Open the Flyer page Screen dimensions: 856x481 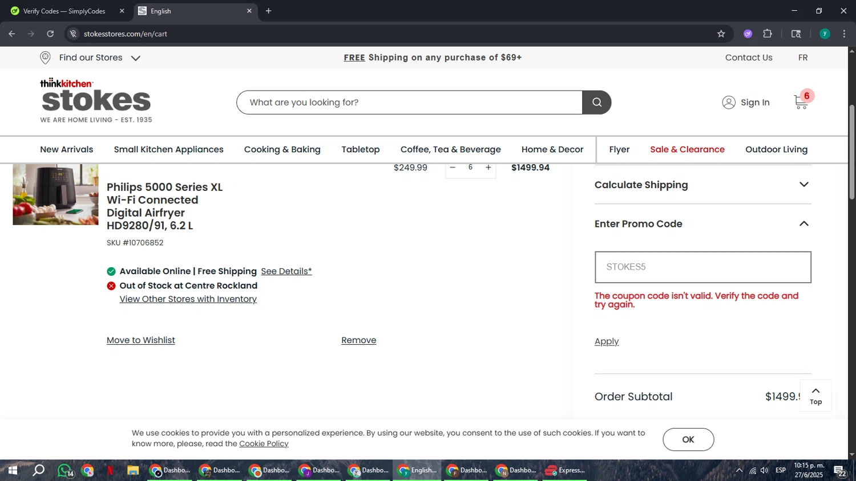(x=619, y=149)
